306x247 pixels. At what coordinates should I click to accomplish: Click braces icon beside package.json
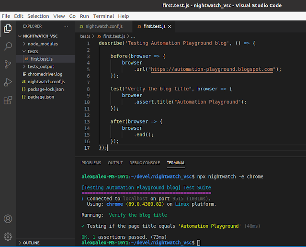(x=24, y=97)
